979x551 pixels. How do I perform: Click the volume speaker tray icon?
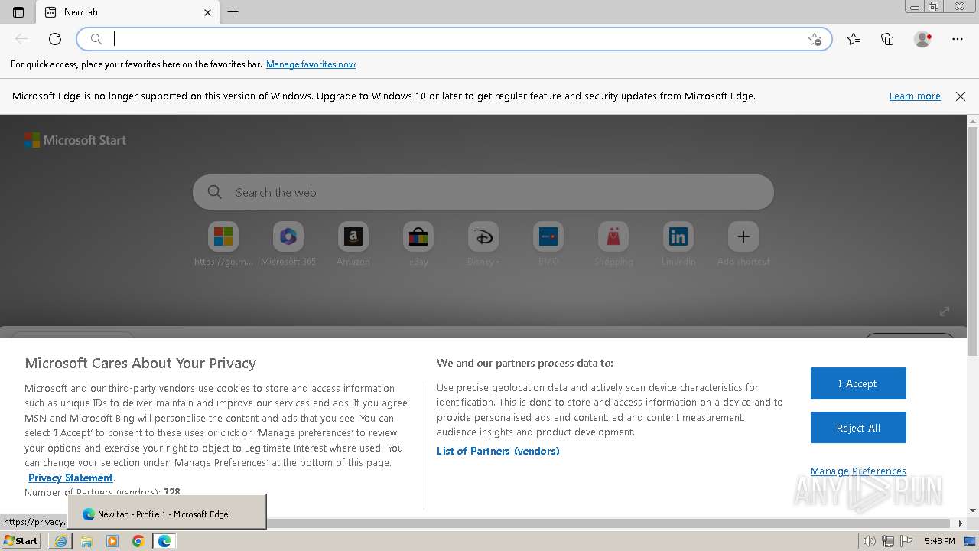tap(870, 541)
